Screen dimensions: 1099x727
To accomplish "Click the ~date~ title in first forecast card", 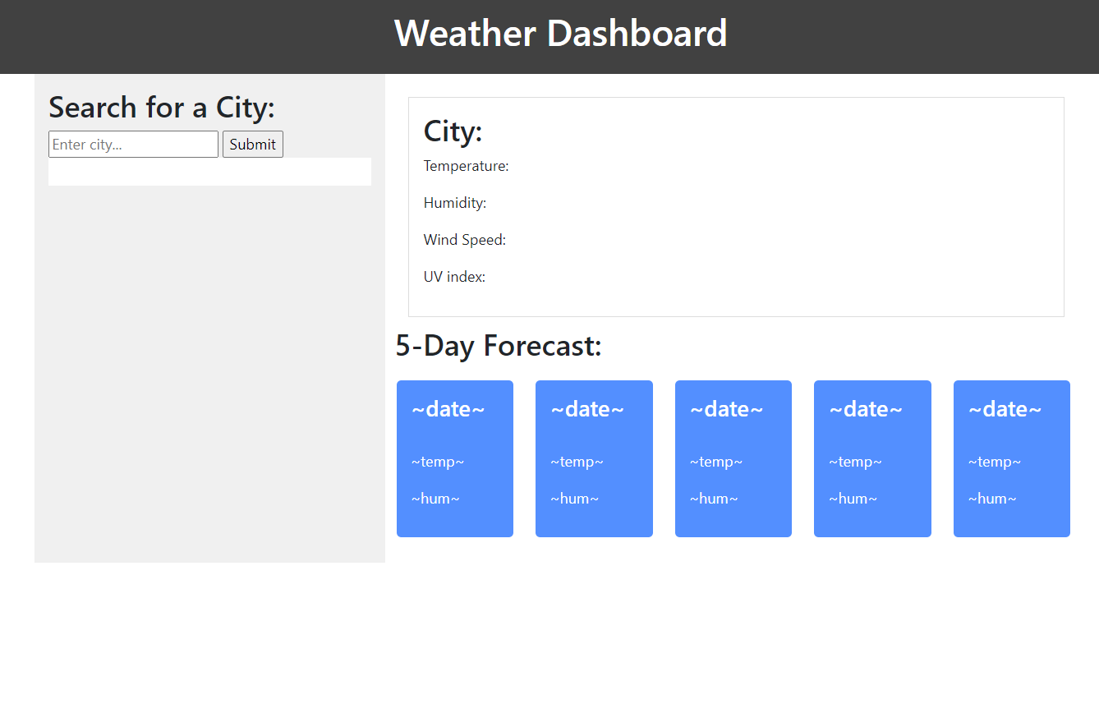I will pos(448,409).
